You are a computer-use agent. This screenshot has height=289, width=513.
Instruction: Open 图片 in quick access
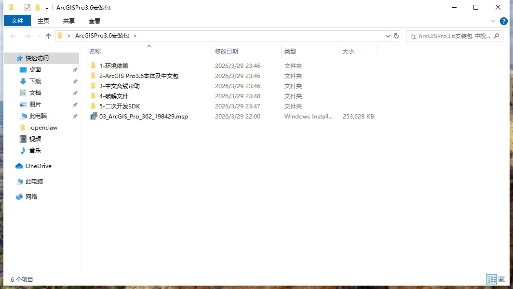[x=35, y=105]
